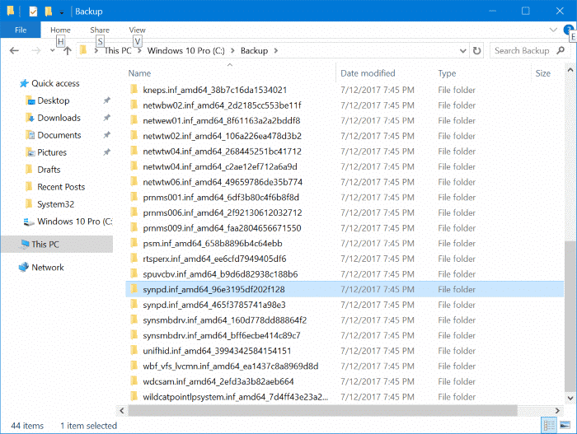Switch to Large icons view layout
Image resolution: width=577 pixels, height=434 pixels.
coord(565,426)
